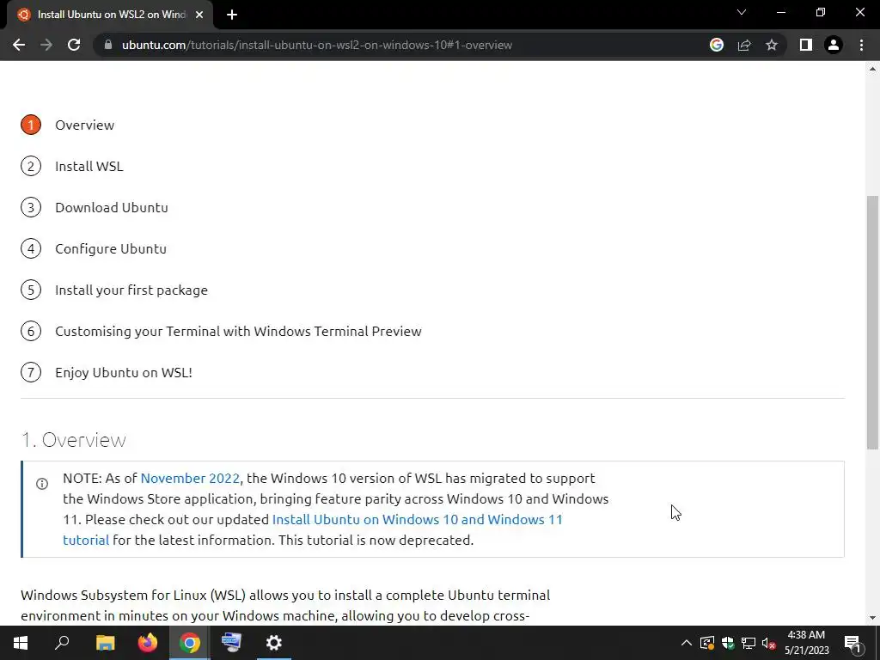Bookmark this tab with the star icon
The width and height of the screenshot is (880, 660).
pyautogui.click(x=772, y=45)
